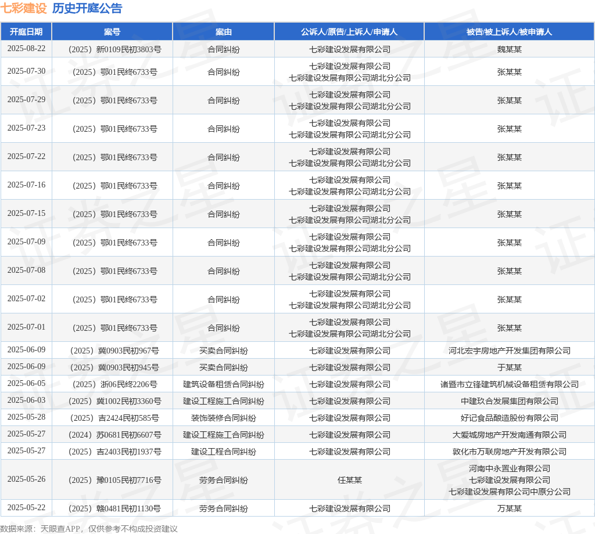Select the date 2025-05-28
Viewport: 595px width, 534px height.
pos(26,417)
